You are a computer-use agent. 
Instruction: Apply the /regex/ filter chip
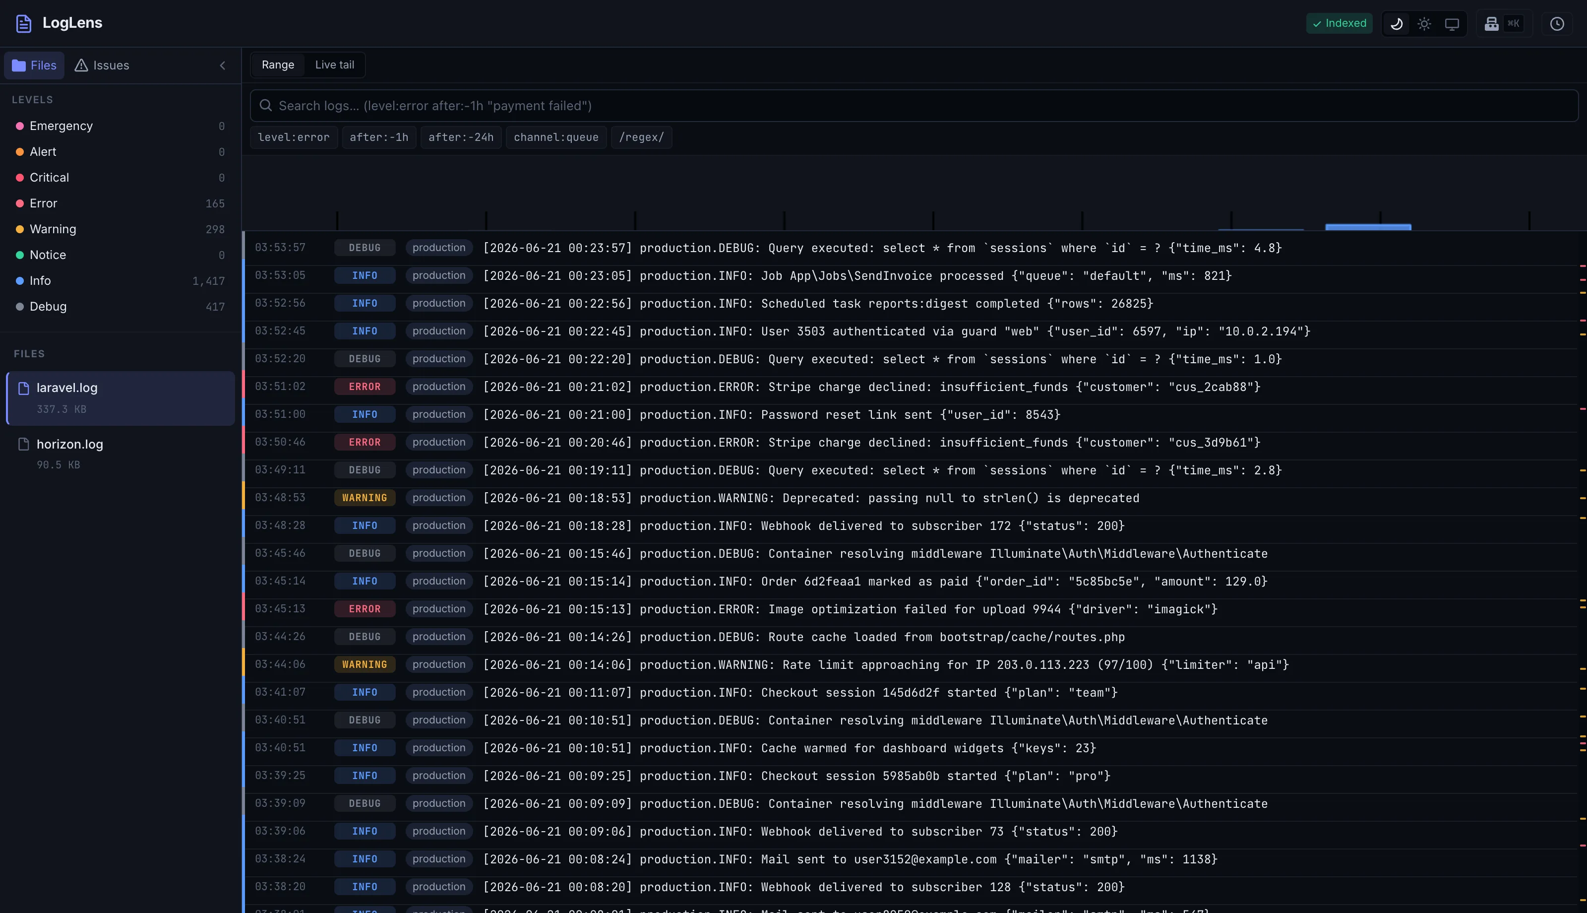coord(642,137)
